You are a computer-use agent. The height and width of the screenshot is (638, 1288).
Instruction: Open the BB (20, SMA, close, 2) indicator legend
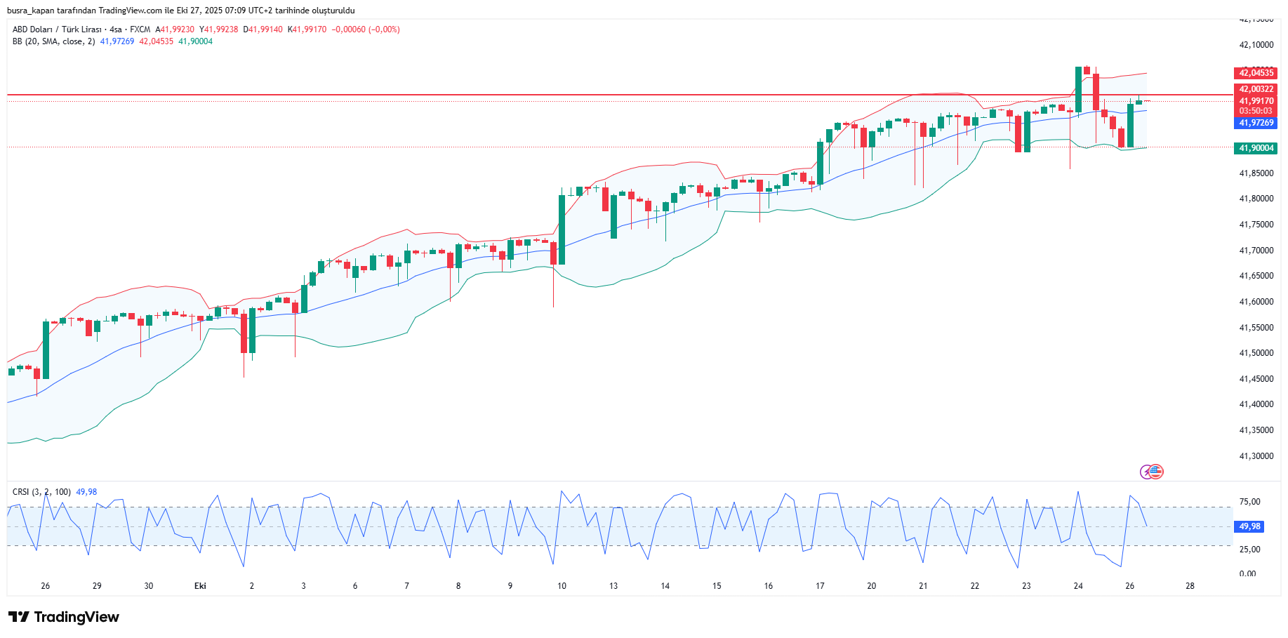(53, 41)
